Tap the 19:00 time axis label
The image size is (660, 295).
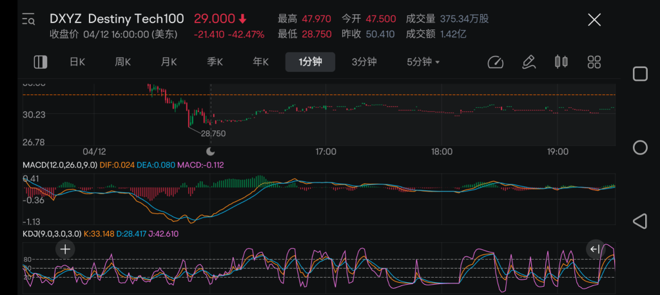pos(557,152)
